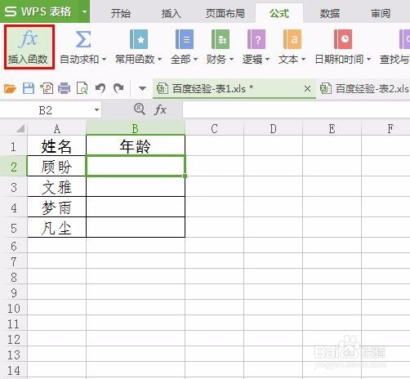Switch to the 百度经验-表2.xls document tab
The width and height of the screenshot is (410, 379).
tap(365, 89)
